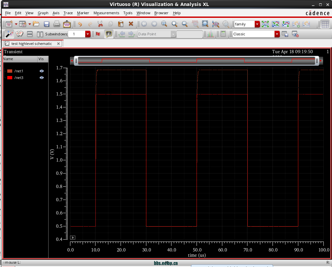This screenshot has width=332, height=267.
Task: Click the red flag marker icon
Action: click(98, 34)
